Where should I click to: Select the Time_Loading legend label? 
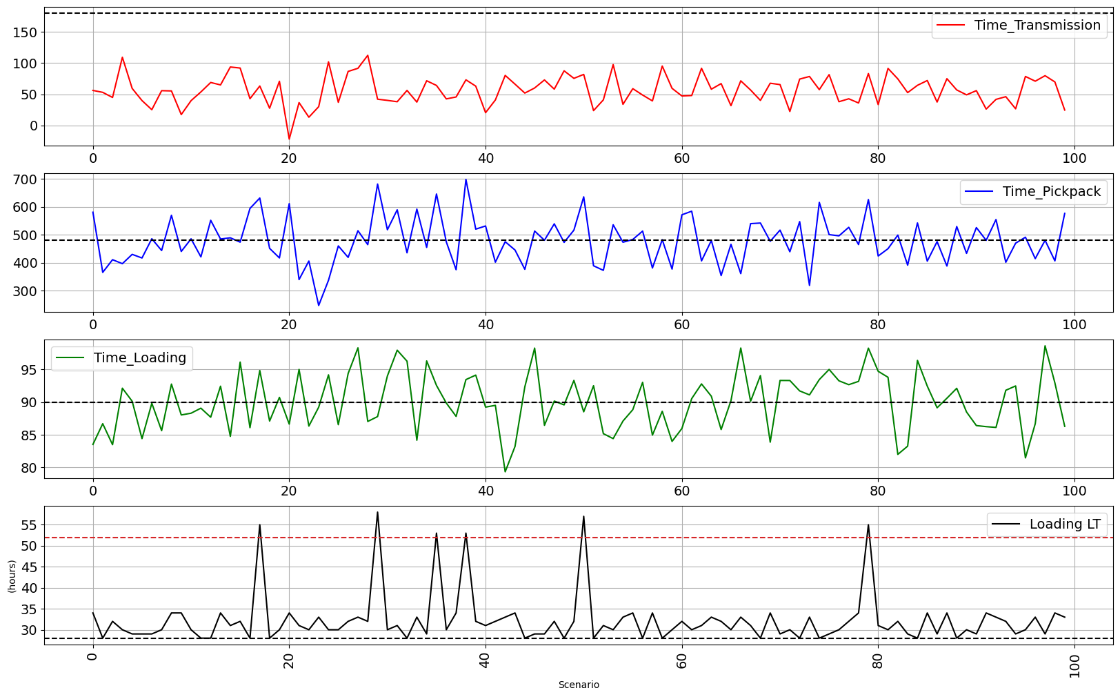coord(140,358)
